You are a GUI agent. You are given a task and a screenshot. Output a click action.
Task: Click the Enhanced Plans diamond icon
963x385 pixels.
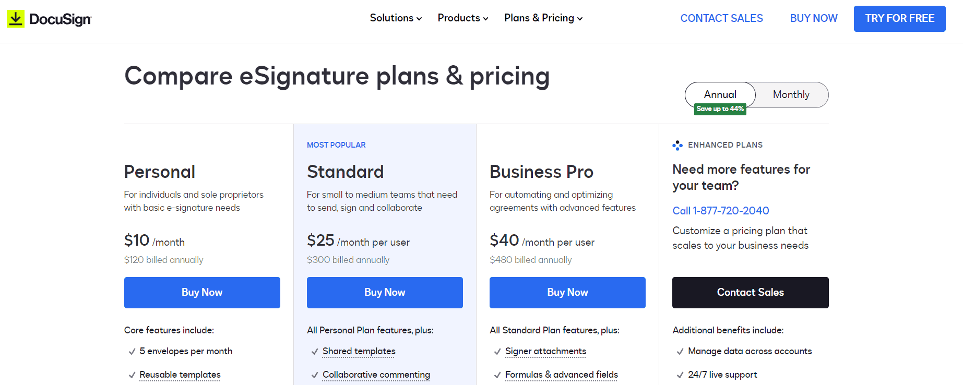(x=678, y=145)
